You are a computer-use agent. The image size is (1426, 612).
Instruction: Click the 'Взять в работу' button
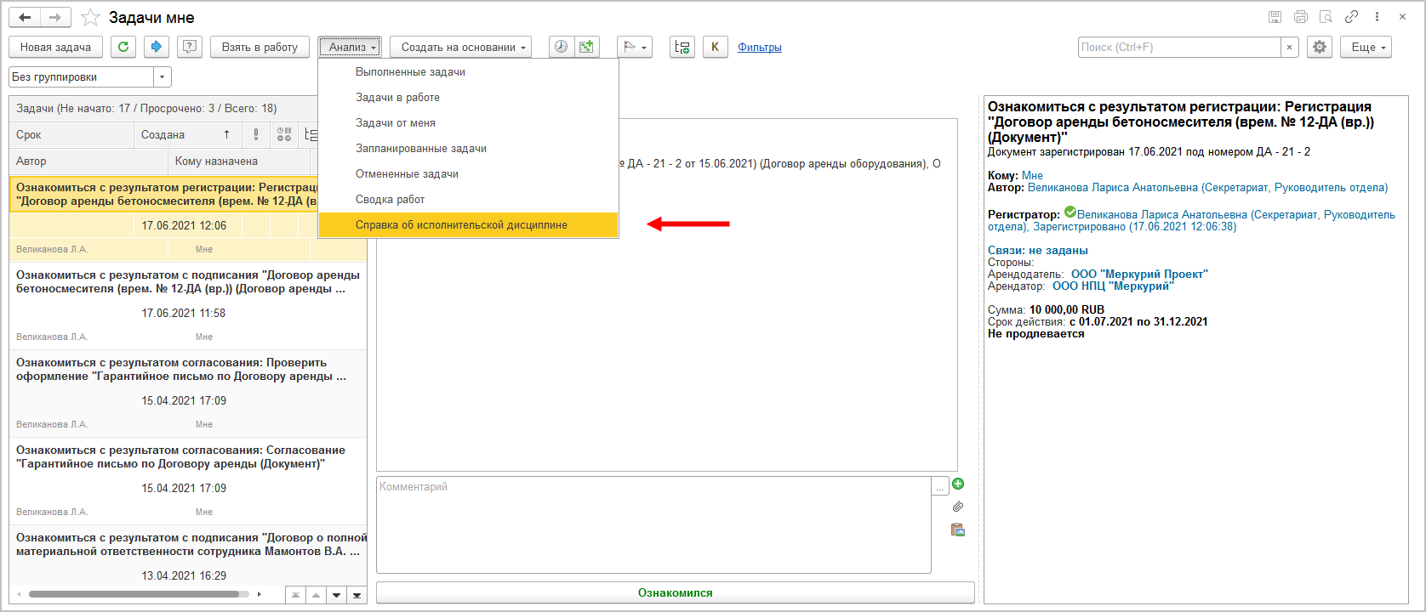(x=260, y=47)
